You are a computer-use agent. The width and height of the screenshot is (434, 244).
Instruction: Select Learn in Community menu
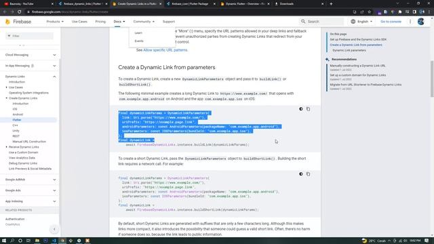138,33
